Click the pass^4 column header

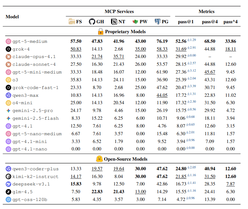click(x=230, y=22)
